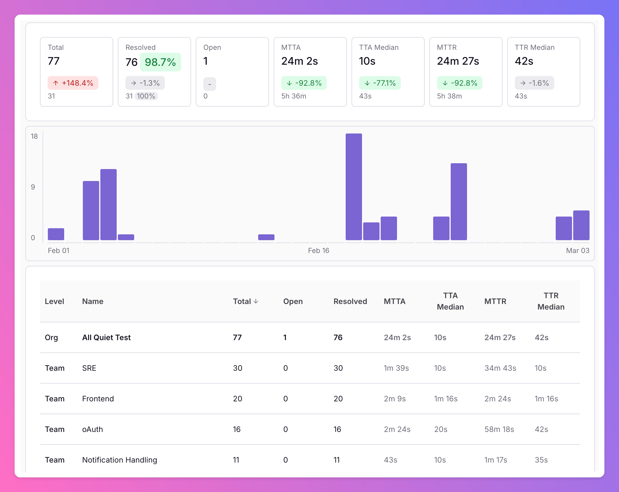Sort the table by the Open column header
Screen dimensions: 619x492
[293, 301]
